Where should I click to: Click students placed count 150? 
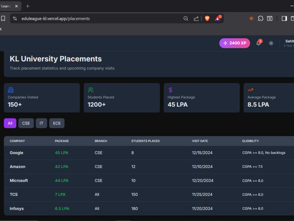(x=134, y=194)
